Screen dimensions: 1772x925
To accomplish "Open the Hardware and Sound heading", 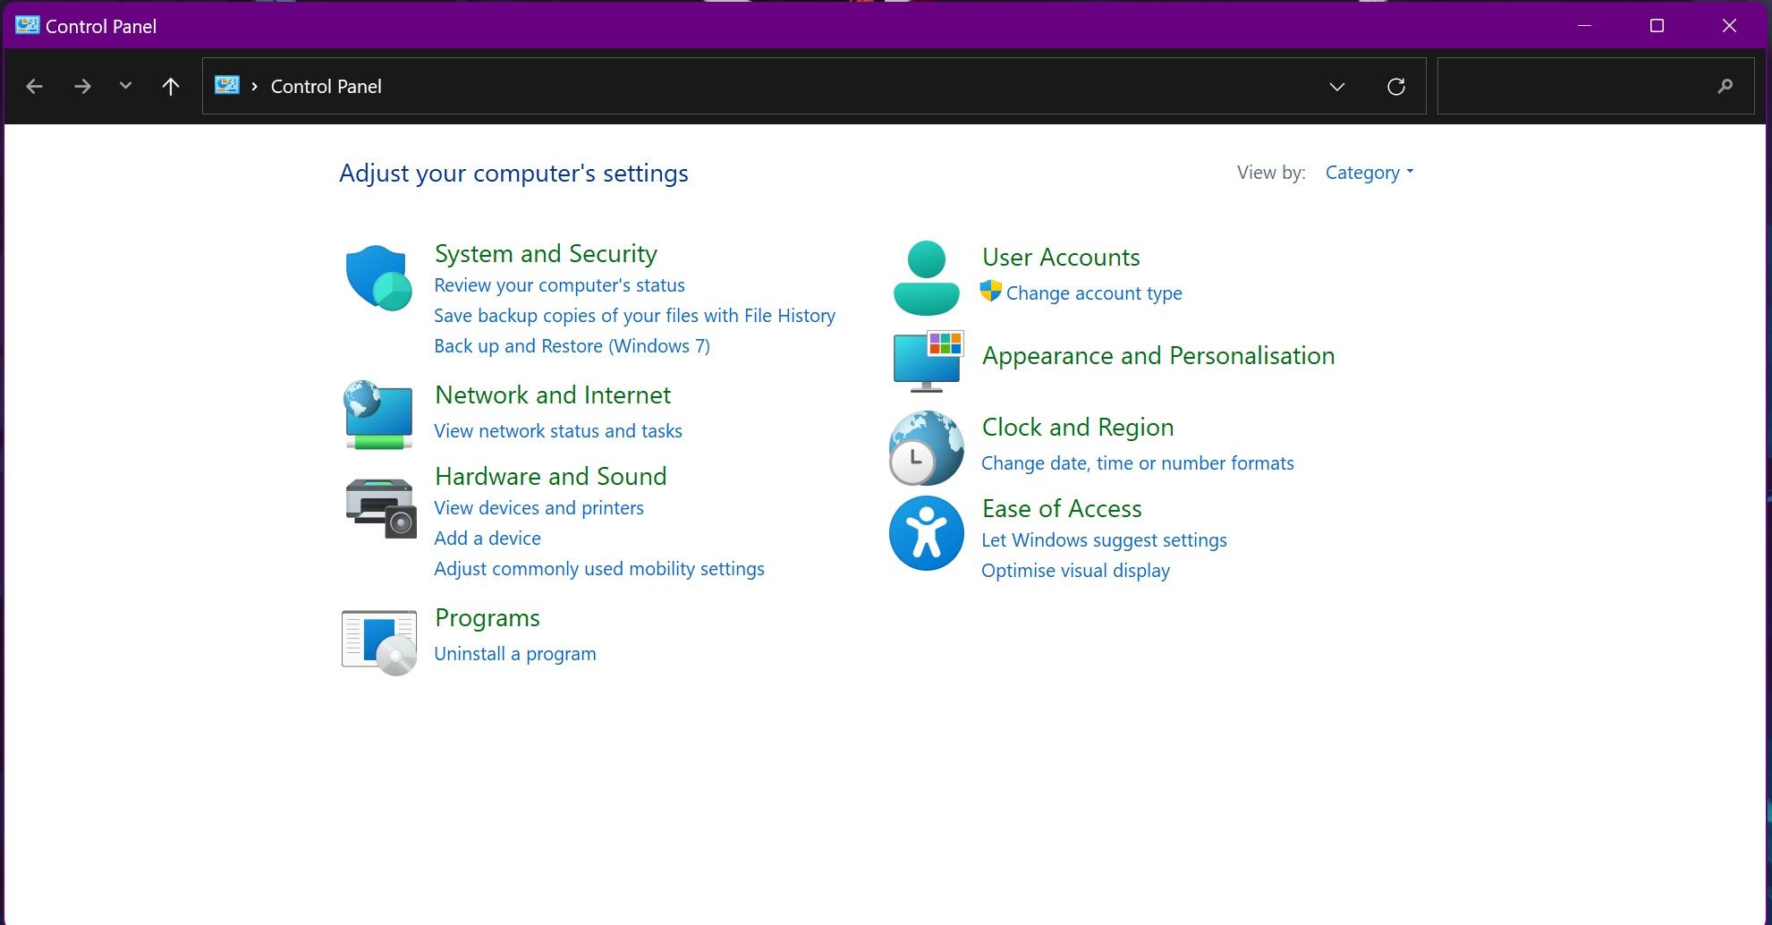I will point(550,476).
